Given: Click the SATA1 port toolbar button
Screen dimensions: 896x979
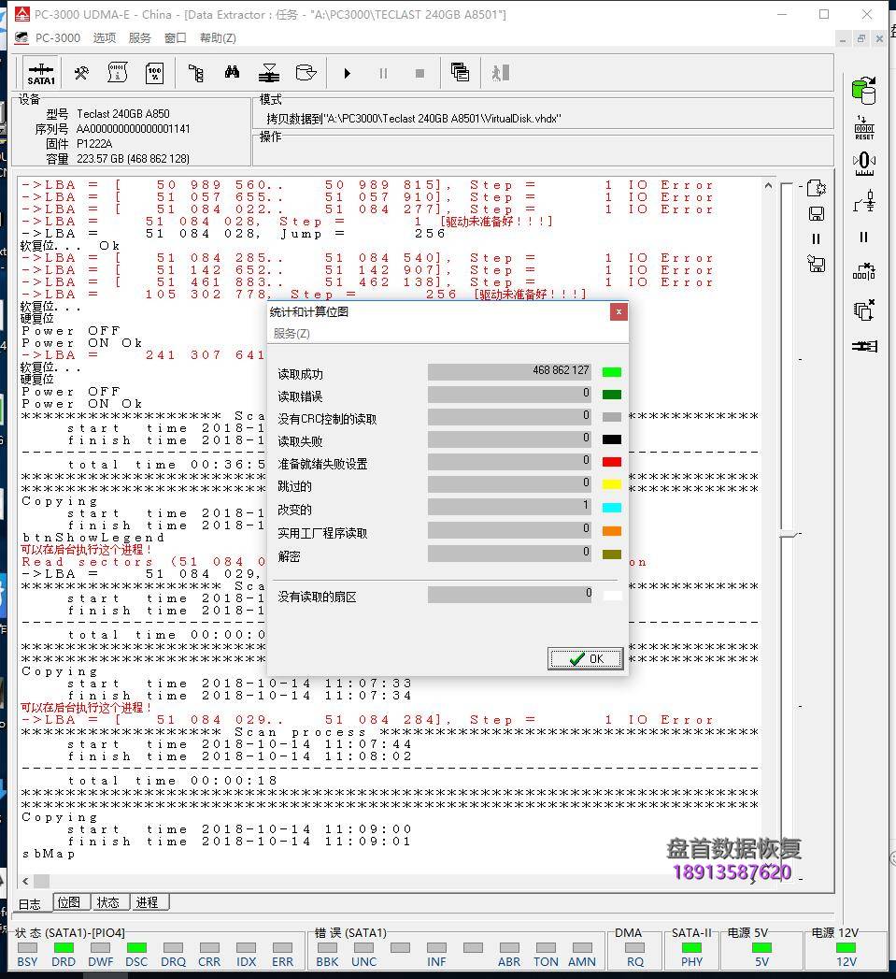Looking at the screenshot, I should click(x=41, y=73).
